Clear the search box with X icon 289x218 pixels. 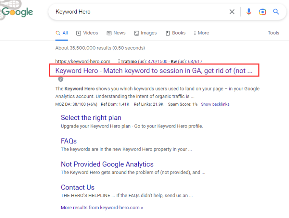coord(232,12)
